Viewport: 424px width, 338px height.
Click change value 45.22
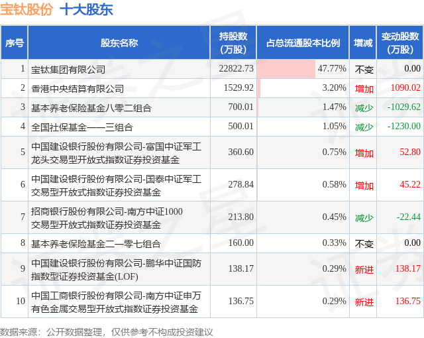click(x=410, y=184)
